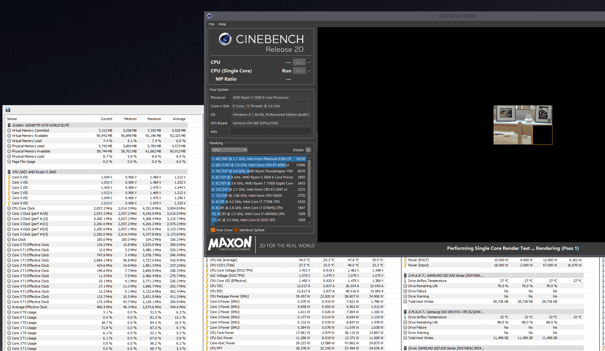The image size is (605, 351).
Task: Open the File menu in Cinebench
Action: tap(211, 24)
